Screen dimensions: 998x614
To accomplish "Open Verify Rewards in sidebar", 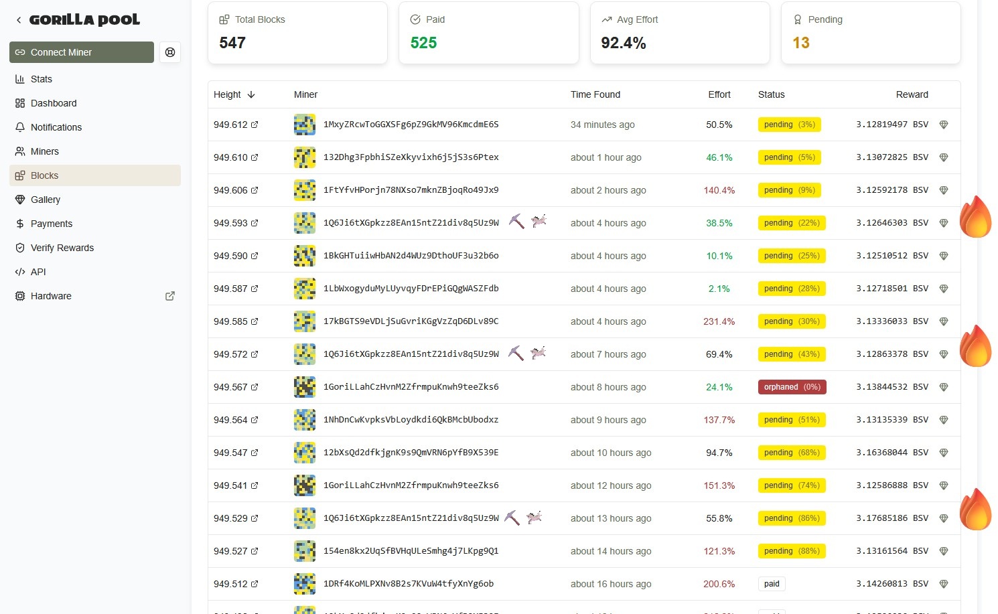I will [x=95, y=248].
